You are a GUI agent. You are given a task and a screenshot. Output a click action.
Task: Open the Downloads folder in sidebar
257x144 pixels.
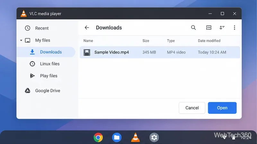[x=46, y=52]
